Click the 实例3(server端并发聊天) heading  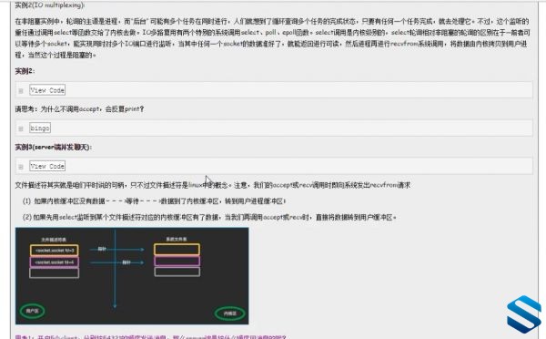click(x=54, y=148)
